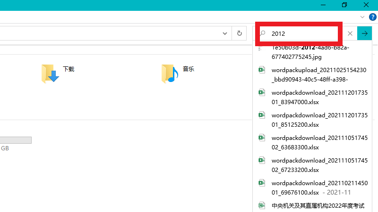Open address bar history dropdown
Viewport: 378px width, 212px height.
(225, 33)
